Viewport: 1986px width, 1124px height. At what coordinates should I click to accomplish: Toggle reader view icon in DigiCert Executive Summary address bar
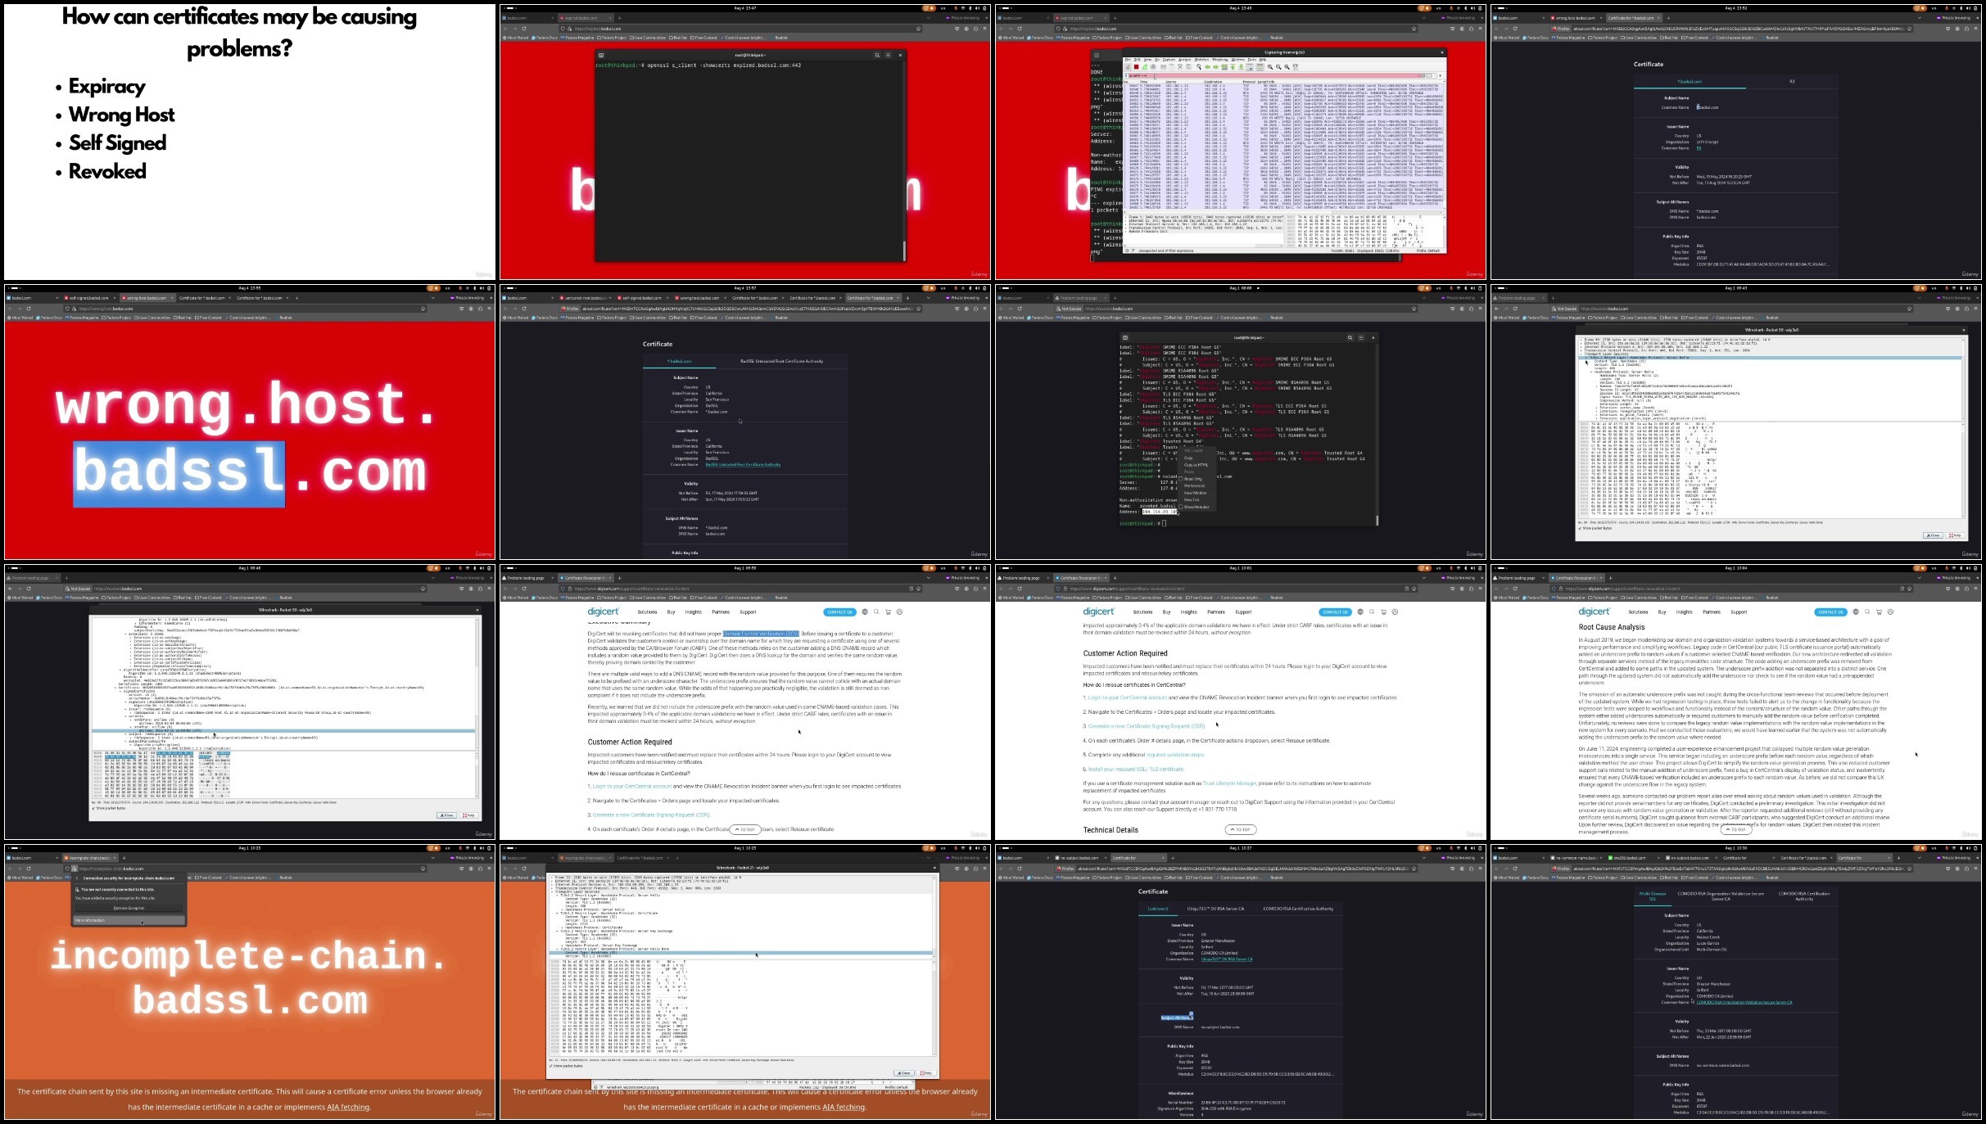click(911, 589)
